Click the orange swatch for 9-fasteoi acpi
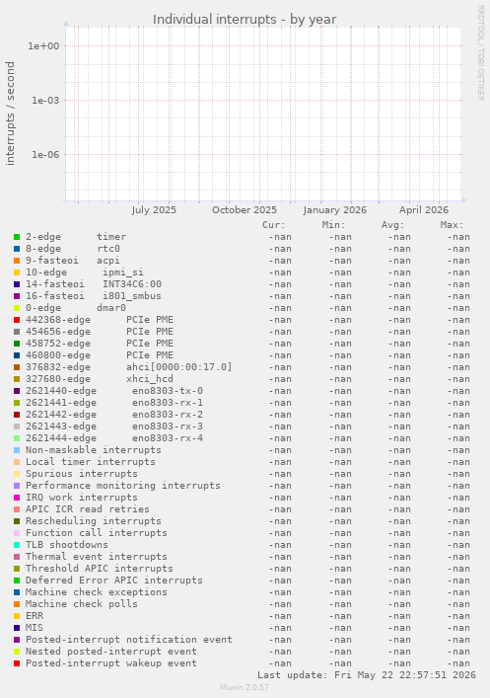 (17, 261)
